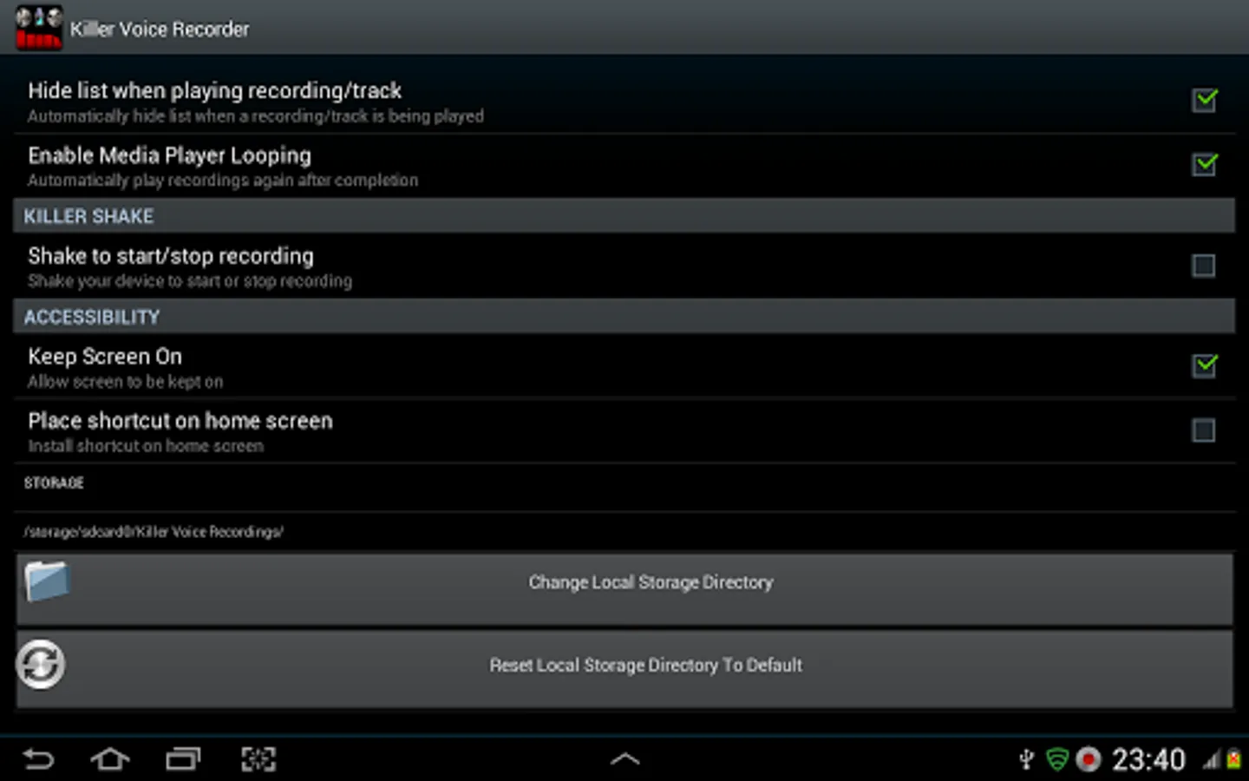This screenshot has width=1249, height=781.
Task: Tap the green Wi-Fi shield status icon
Action: pyautogui.click(x=1057, y=760)
